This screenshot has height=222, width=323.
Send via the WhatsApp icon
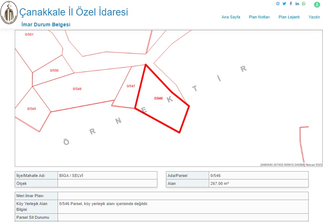coord(304,4)
